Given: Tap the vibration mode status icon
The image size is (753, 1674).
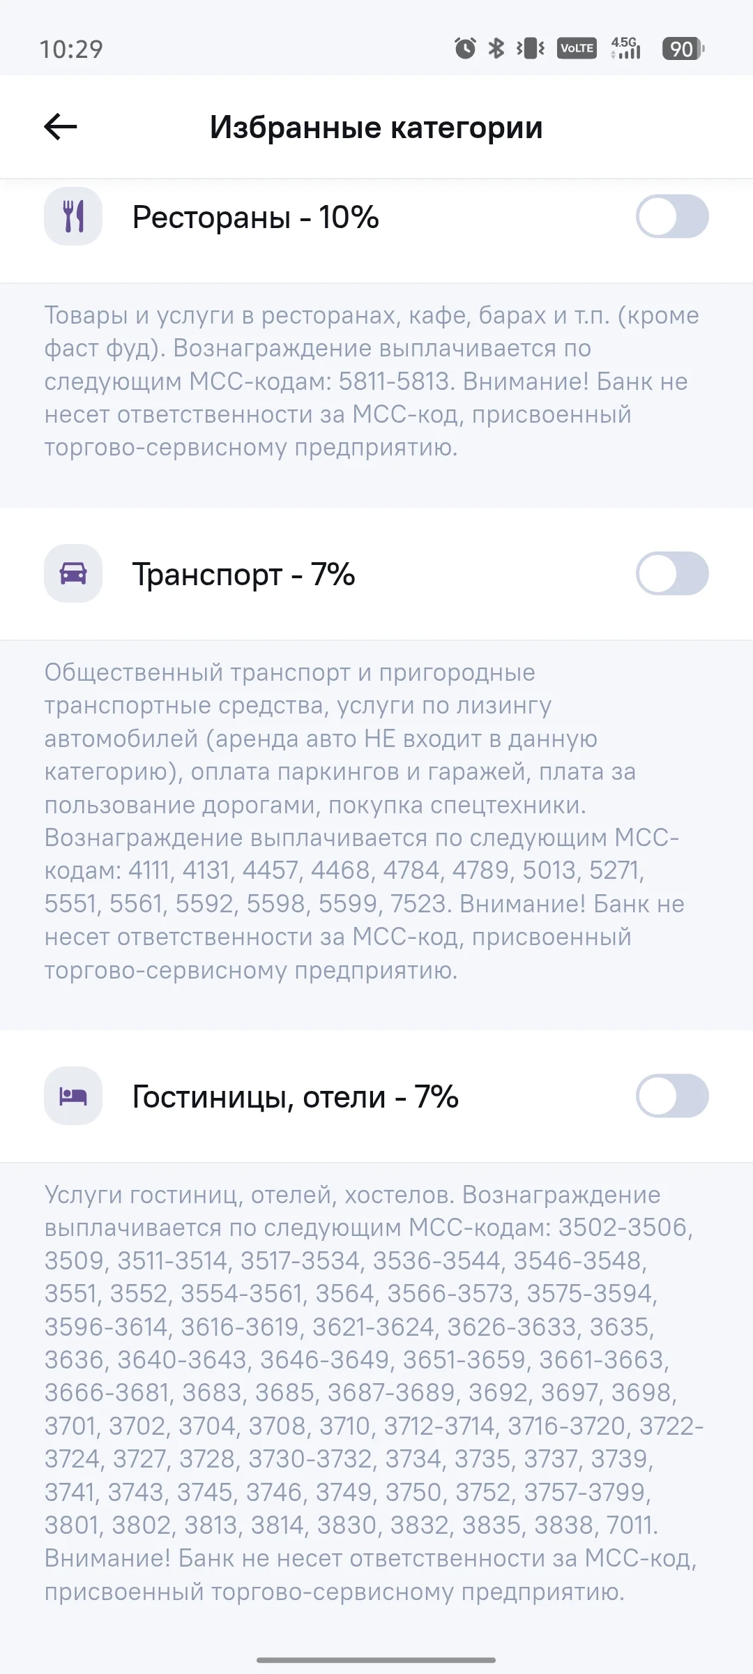Looking at the screenshot, I should coord(531,48).
